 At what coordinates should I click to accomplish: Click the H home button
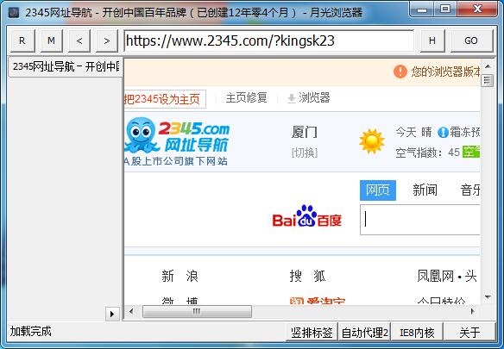pyautogui.click(x=432, y=41)
